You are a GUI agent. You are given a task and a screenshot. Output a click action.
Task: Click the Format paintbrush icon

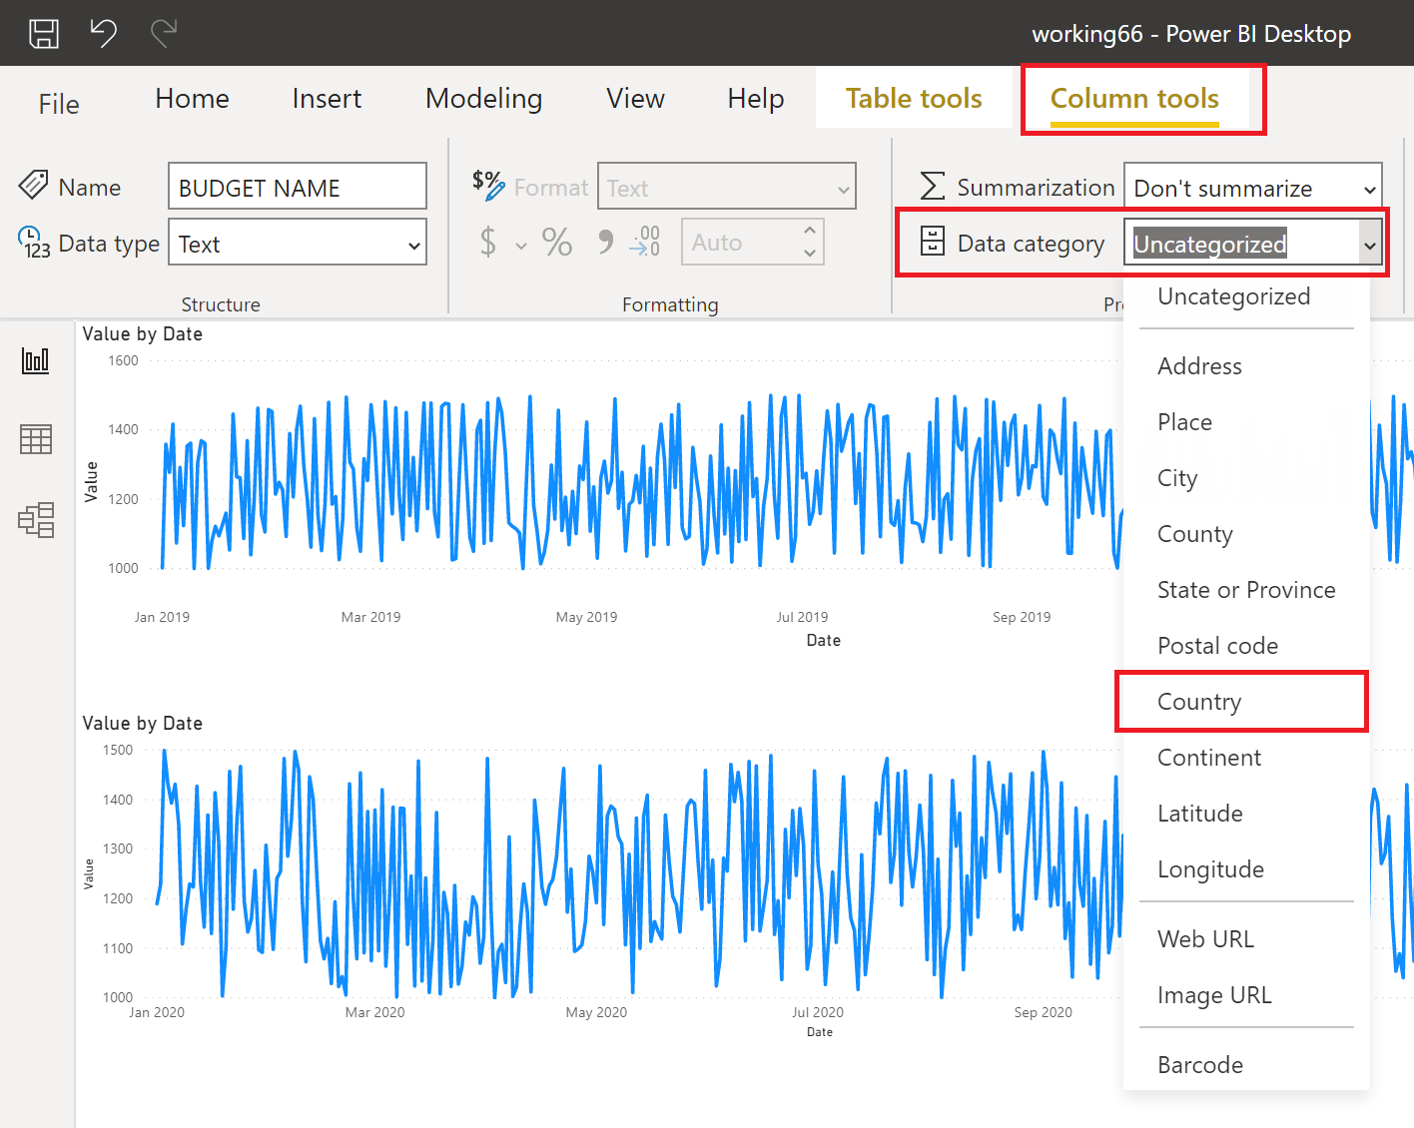click(488, 185)
